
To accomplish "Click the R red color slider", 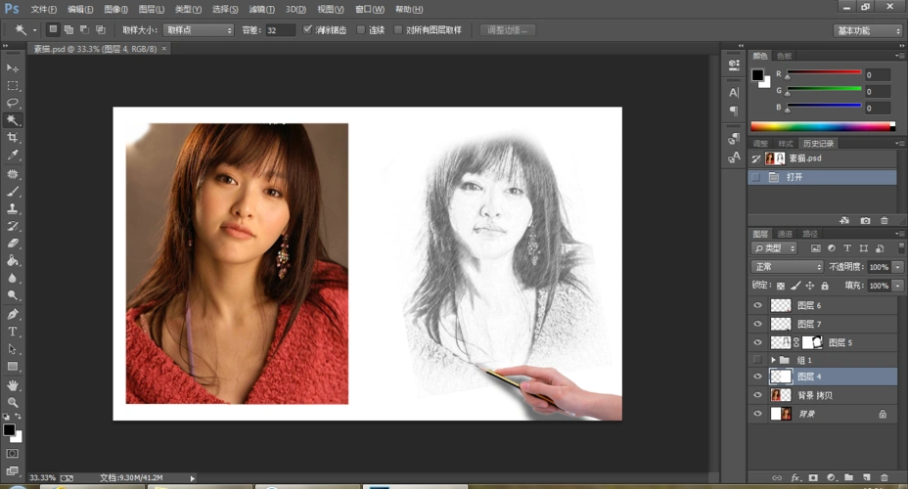I will tap(824, 72).
